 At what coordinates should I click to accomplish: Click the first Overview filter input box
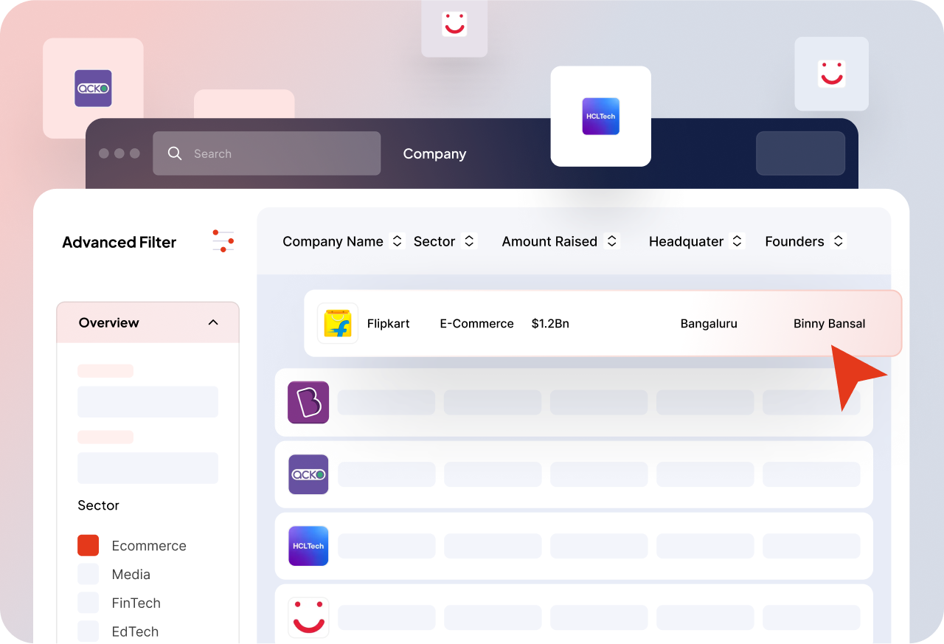coord(147,402)
